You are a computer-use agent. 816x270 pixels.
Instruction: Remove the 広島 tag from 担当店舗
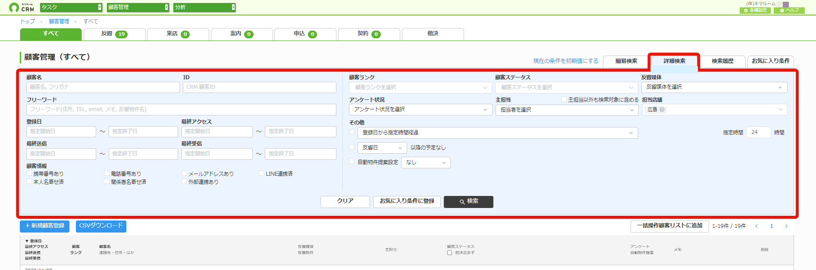tap(662, 110)
